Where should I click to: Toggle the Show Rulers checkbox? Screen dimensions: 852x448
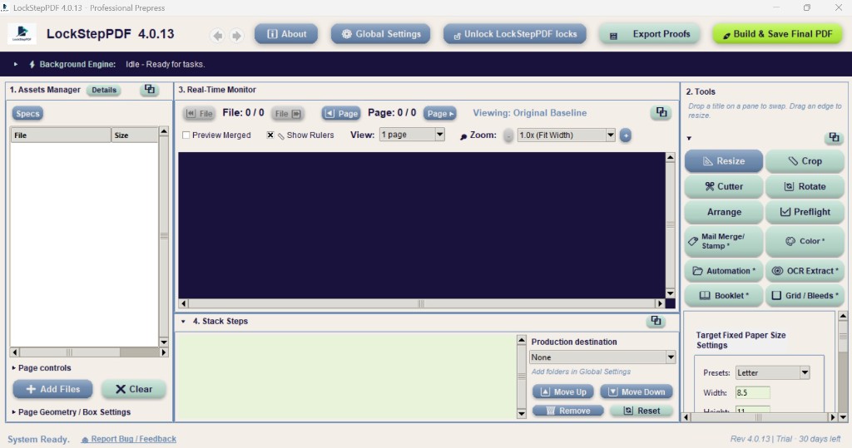270,135
